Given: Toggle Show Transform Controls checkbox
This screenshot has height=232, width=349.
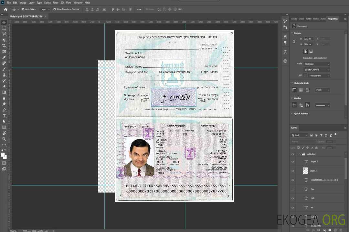Looking at the screenshot, I should pyautogui.click(x=55, y=9).
